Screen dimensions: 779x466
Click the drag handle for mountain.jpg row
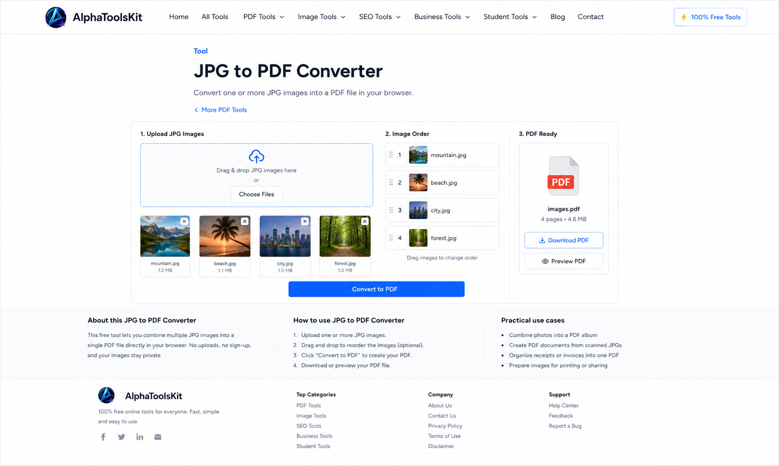391,155
